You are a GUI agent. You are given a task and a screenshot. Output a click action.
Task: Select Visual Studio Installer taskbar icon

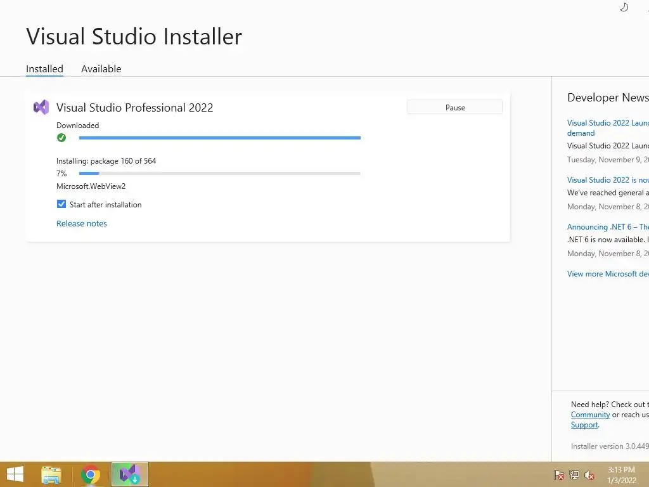pos(130,474)
